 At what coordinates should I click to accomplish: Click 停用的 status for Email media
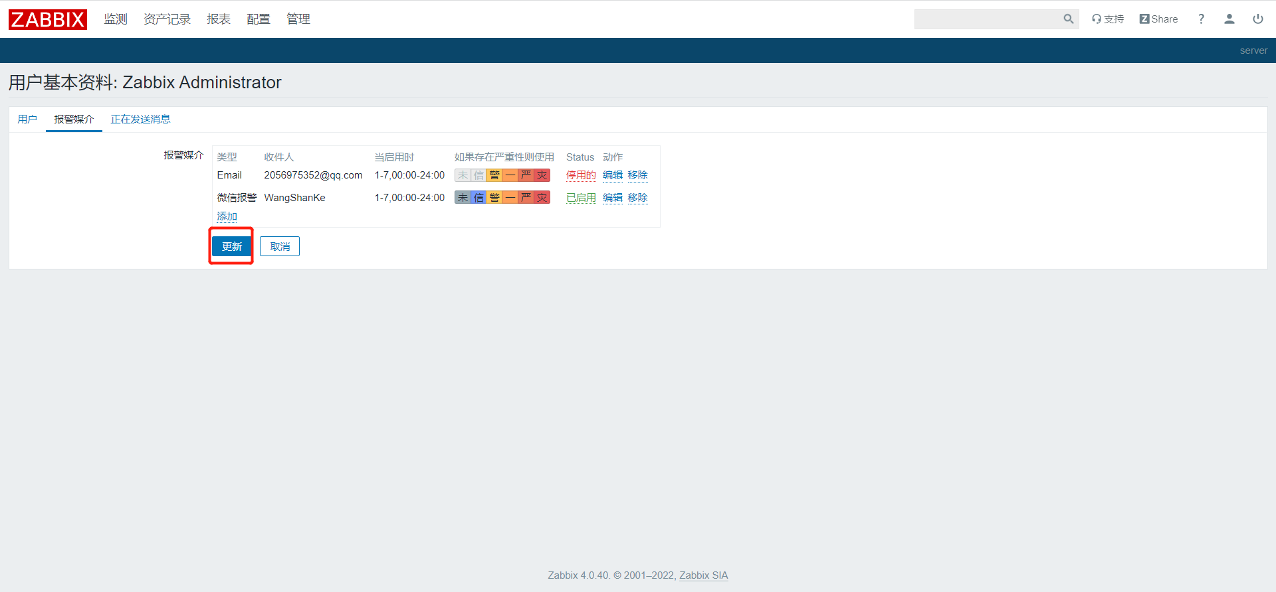(x=581, y=175)
